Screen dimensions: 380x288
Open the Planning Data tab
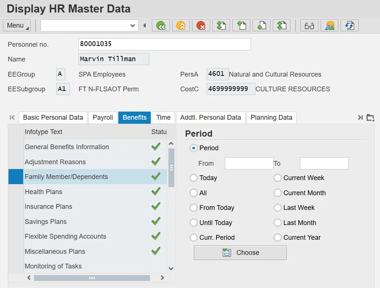click(x=271, y=117)
